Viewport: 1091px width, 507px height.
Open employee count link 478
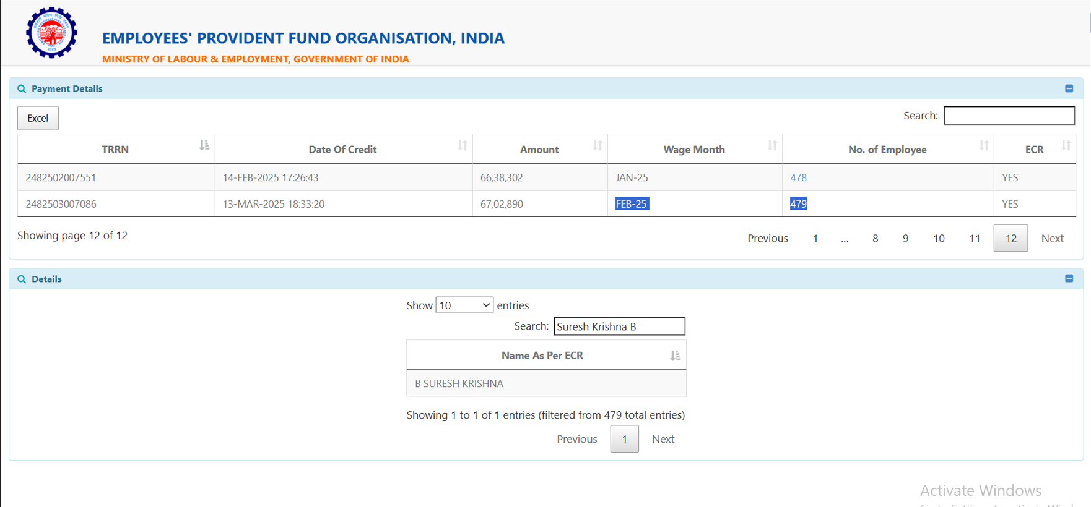(x=798, y=177)
